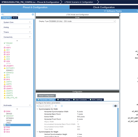Screen dimensions: 138x137
Task: Toggle the LTDC checkbox in Multimedia list
Action: (x=4, y=125)
